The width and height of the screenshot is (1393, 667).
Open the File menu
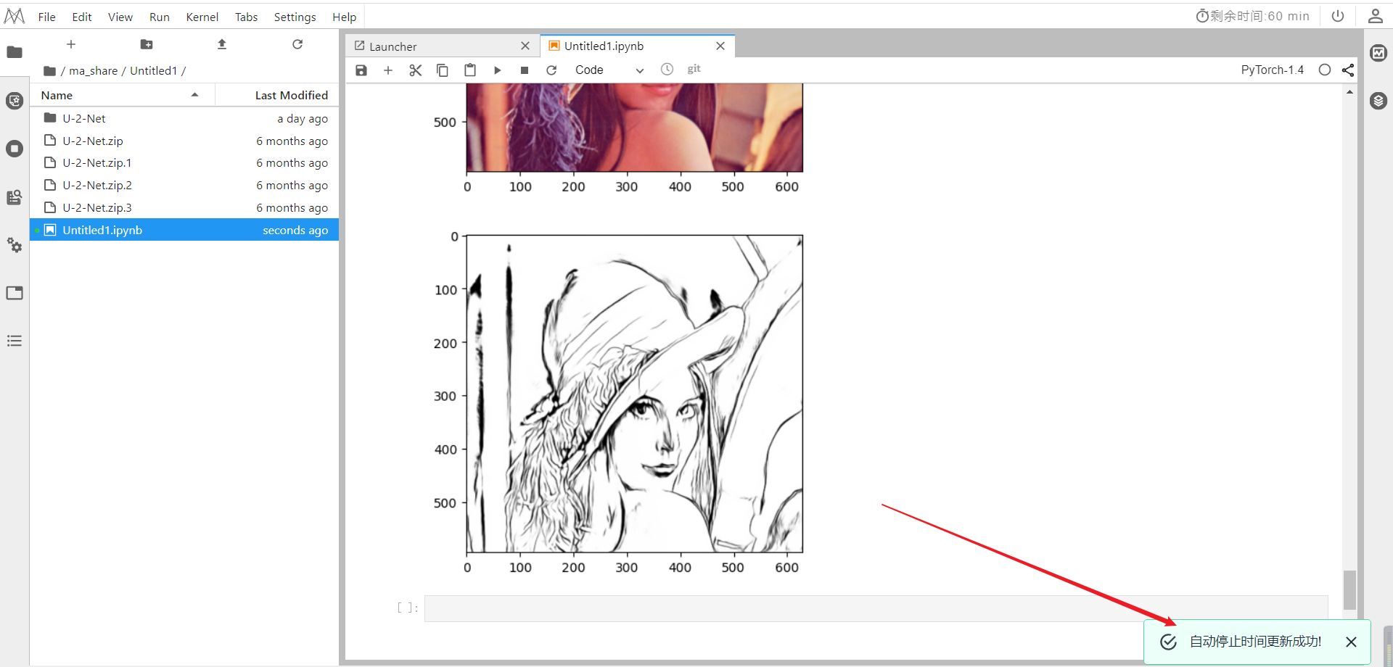pos(46,17)
